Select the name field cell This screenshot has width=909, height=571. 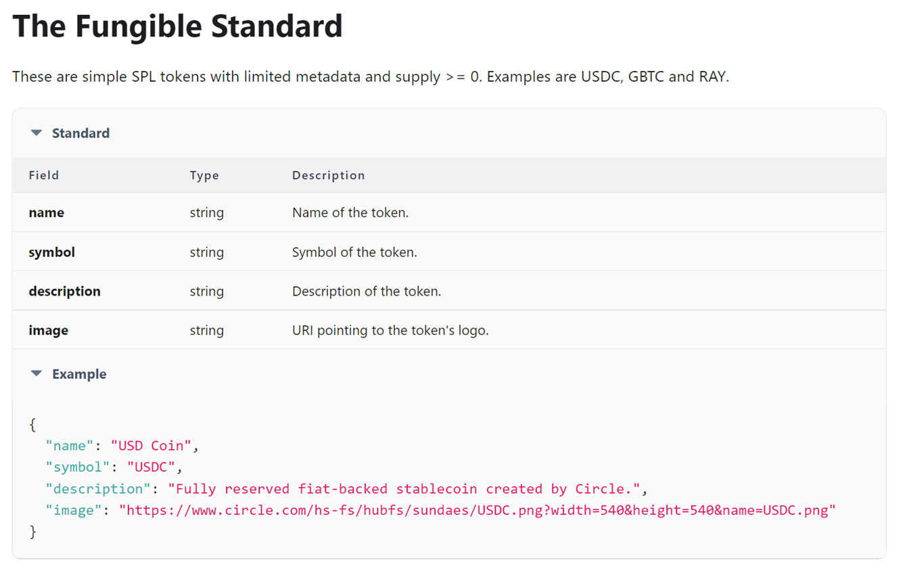46,212
